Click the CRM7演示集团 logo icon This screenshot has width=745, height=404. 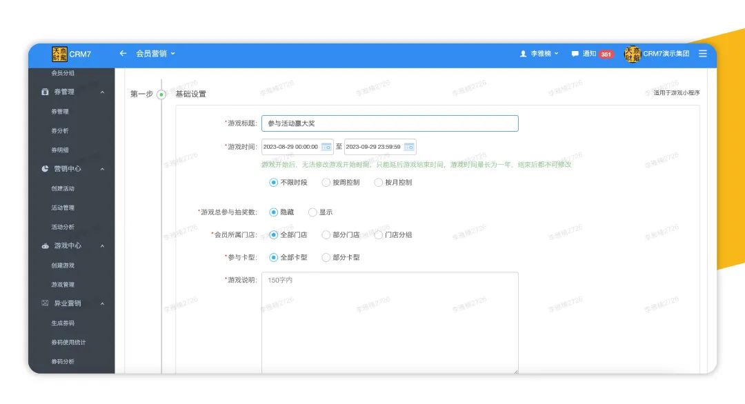click(x=633, y=54)
